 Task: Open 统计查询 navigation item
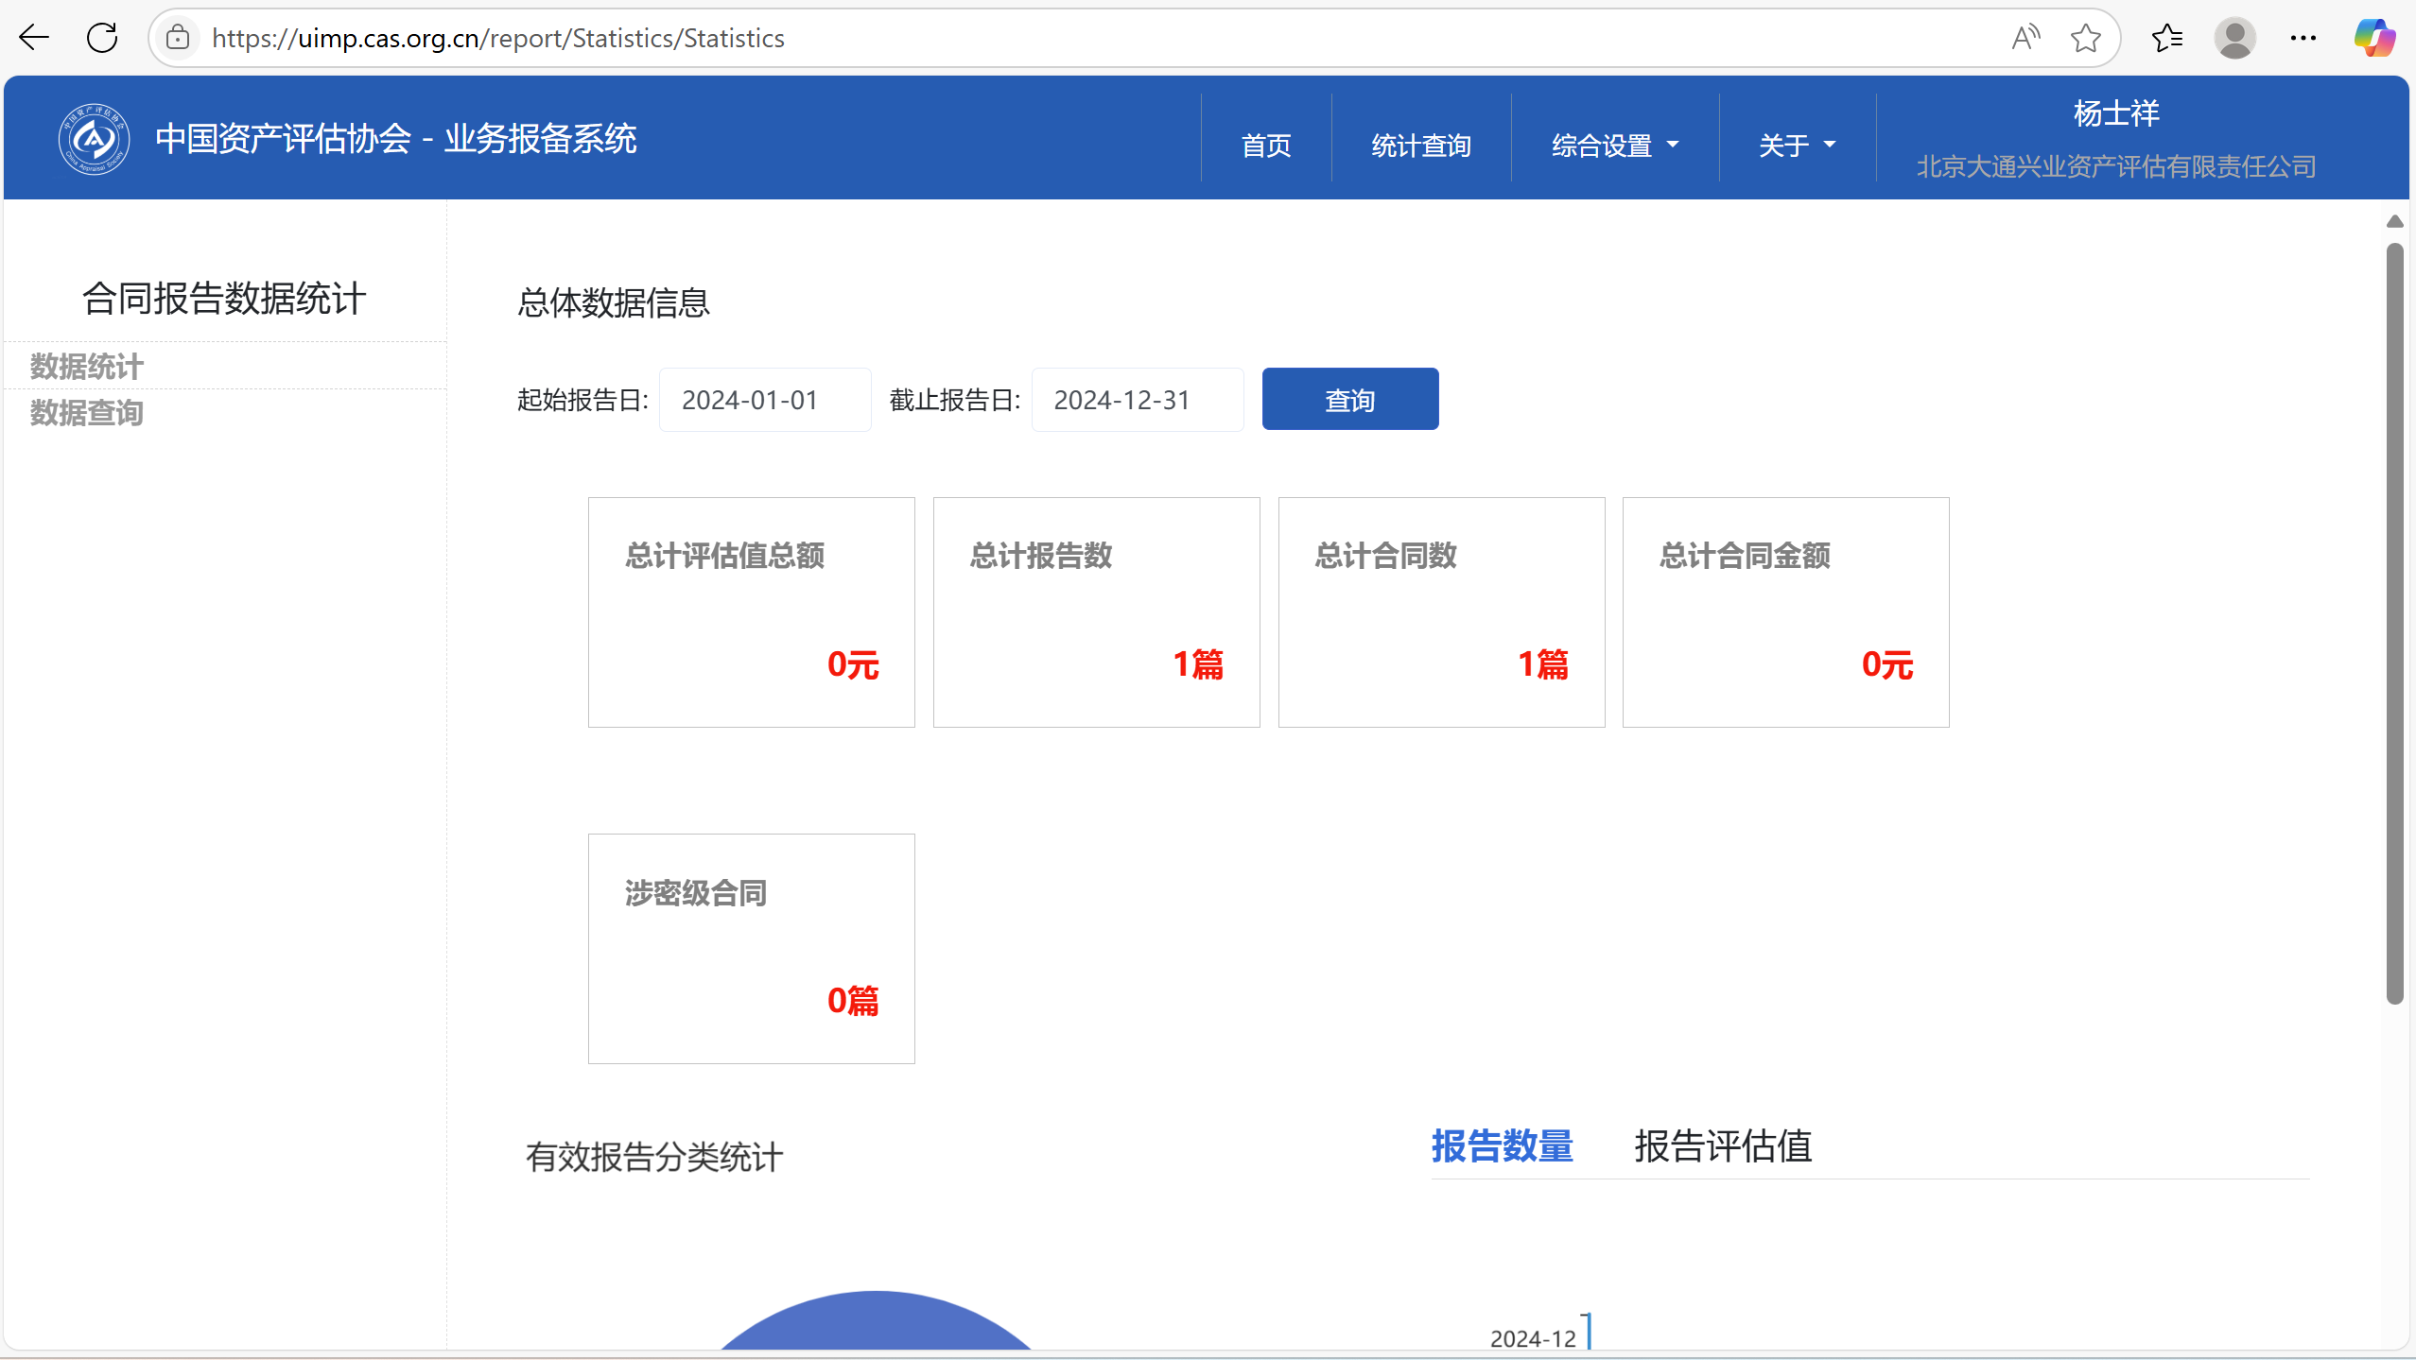click(x=1420, y=146)
